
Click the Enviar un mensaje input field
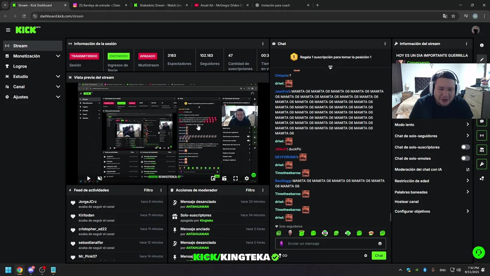330,243
